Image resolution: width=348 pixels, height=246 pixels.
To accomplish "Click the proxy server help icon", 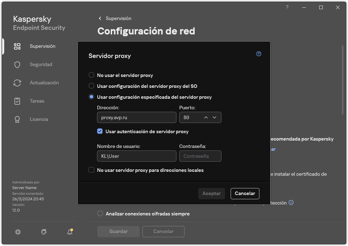I will (259, 53).
